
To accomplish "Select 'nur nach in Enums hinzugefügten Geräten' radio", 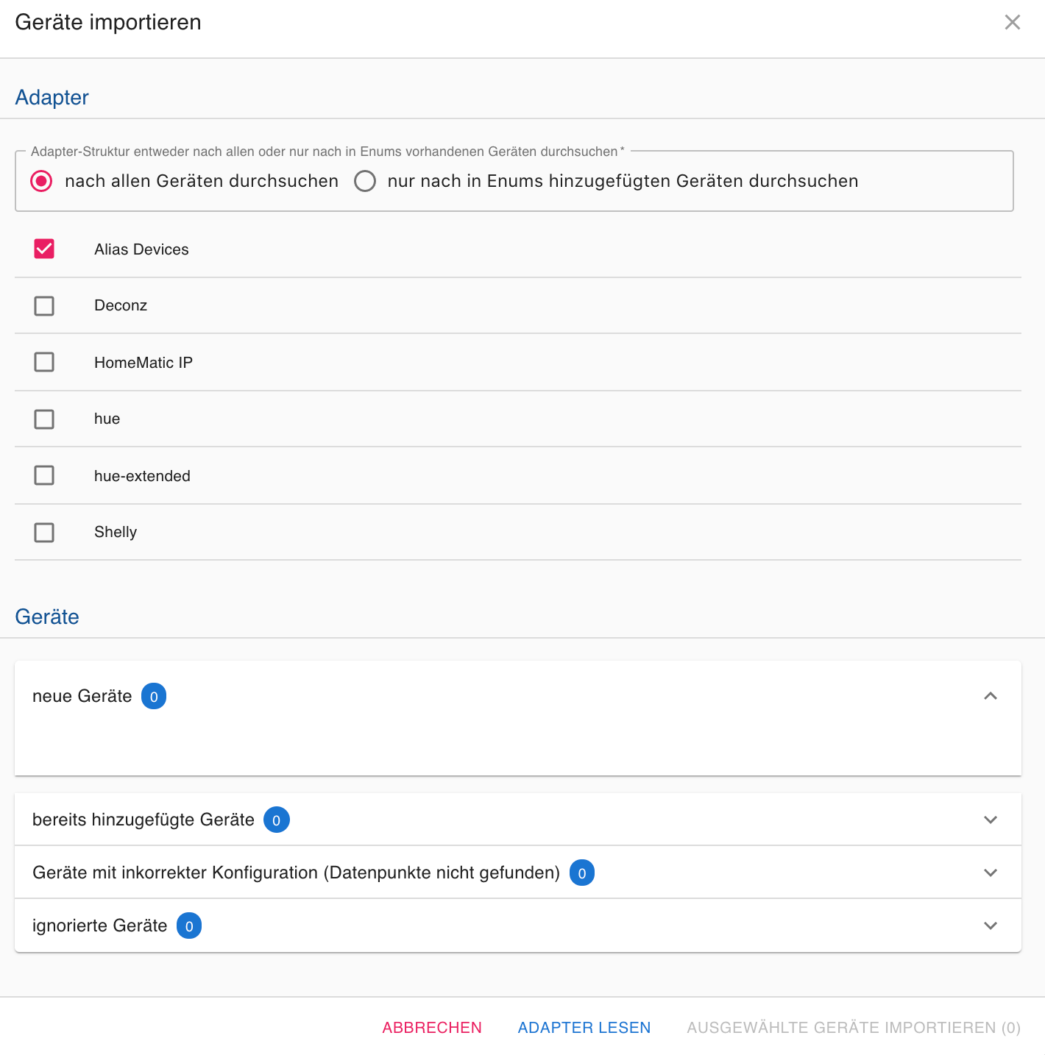I will (365, 181).
